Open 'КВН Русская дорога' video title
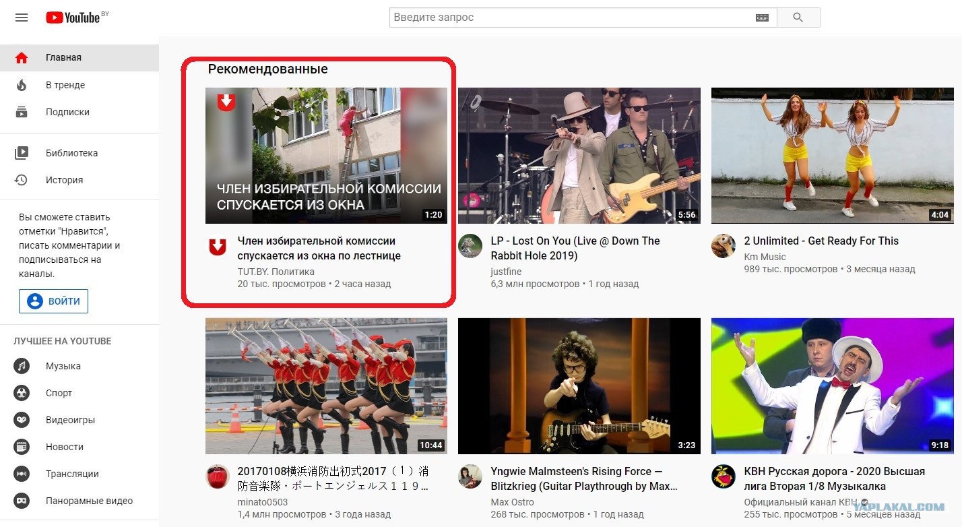 click(835, 478)
